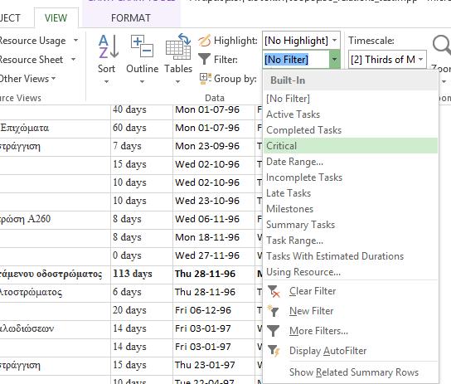Click the Display AutoFilter lightning funnel icon
Viewport: 451px width, 384px height.
(x=274, y=351)
